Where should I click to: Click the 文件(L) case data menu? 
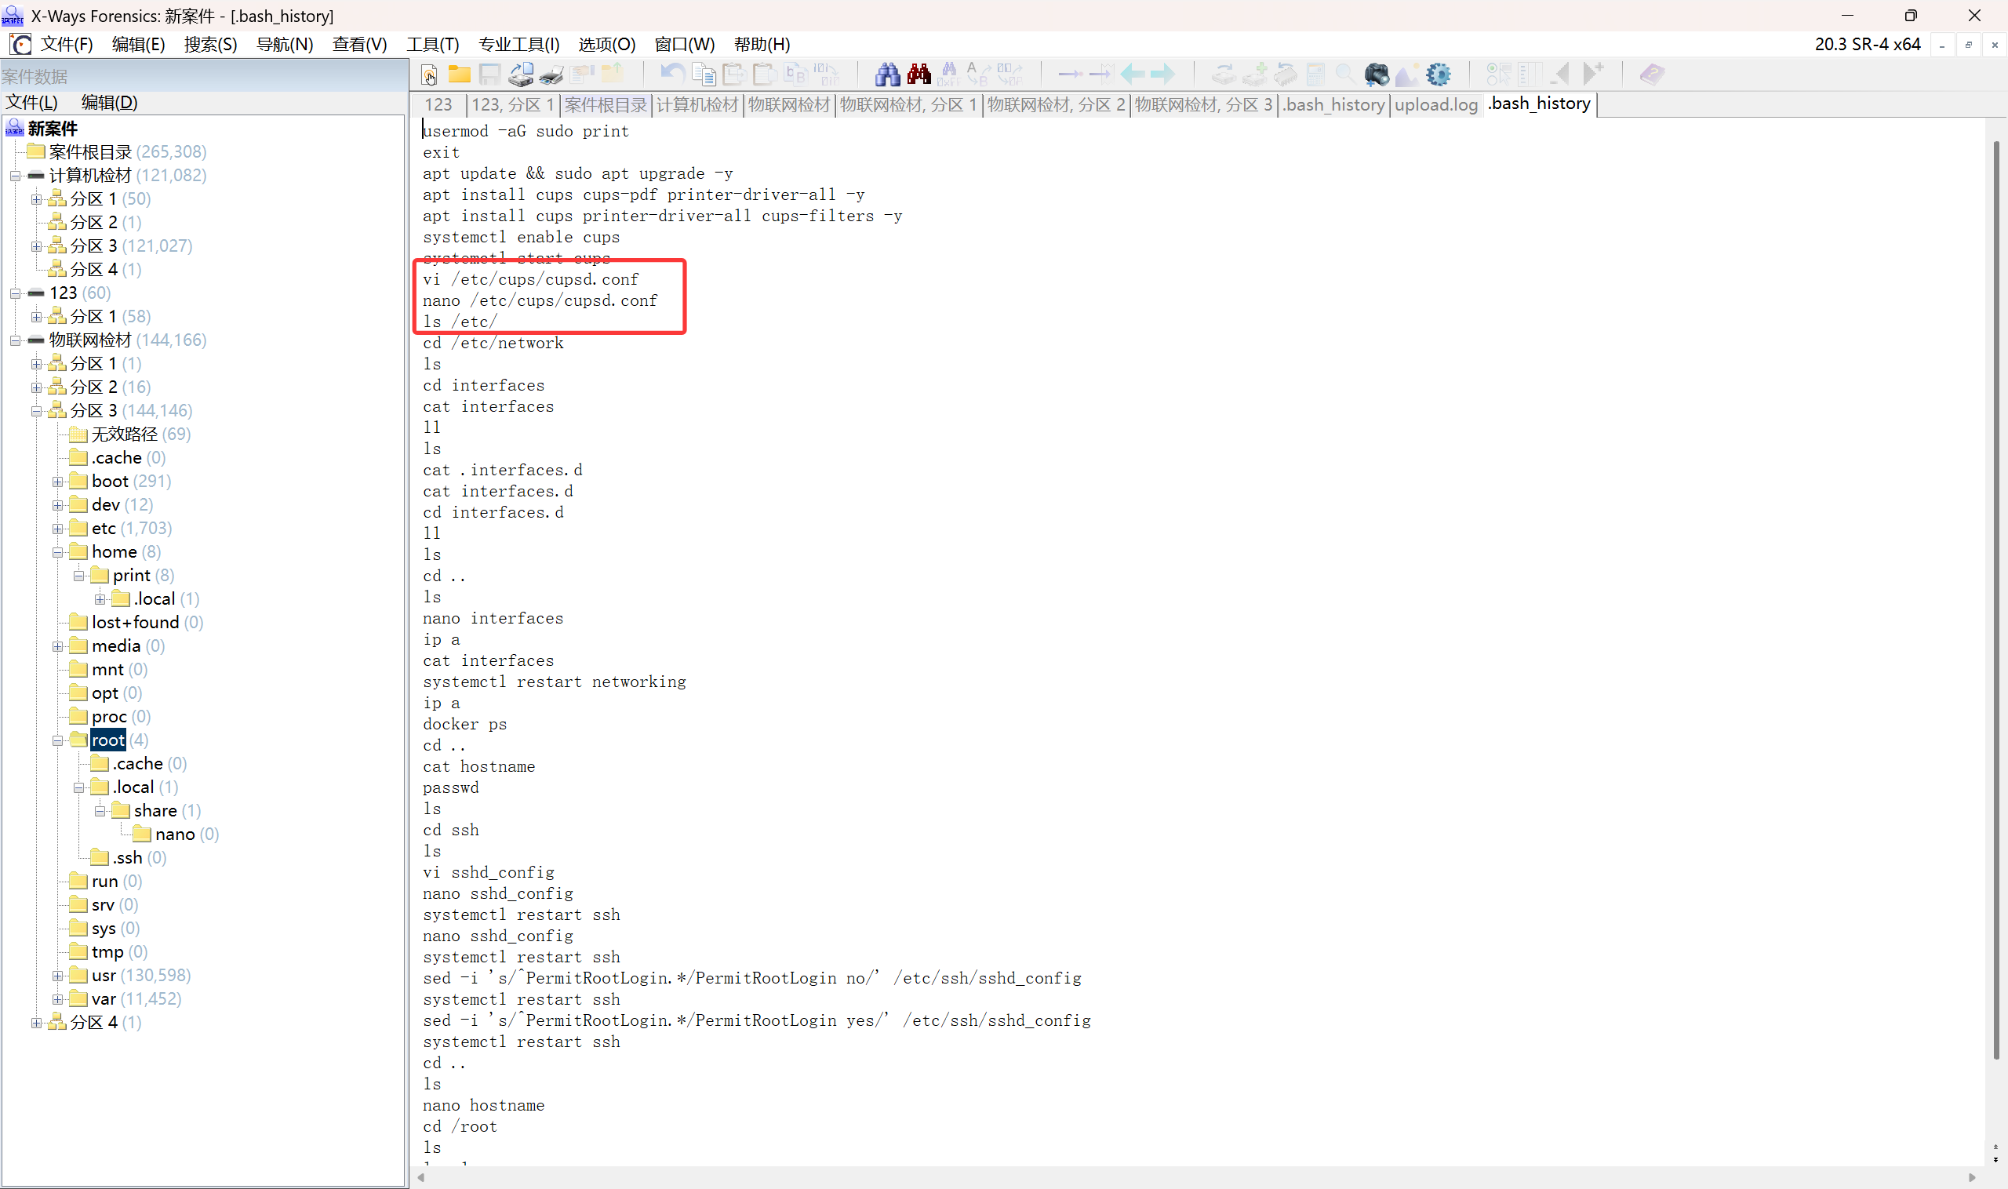click(x=32, y=102)
